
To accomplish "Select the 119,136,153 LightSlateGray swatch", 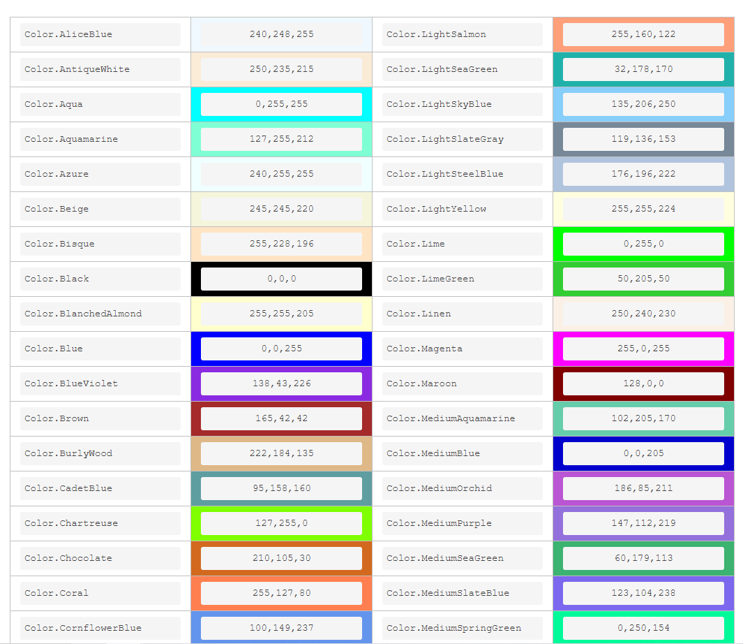I will tap(643, 140).
